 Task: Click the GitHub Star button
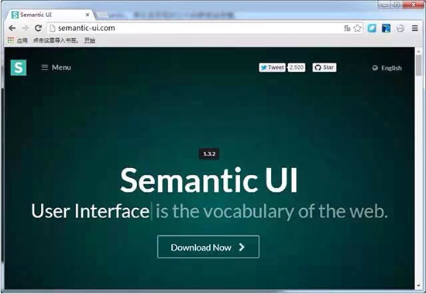point(325,67)
